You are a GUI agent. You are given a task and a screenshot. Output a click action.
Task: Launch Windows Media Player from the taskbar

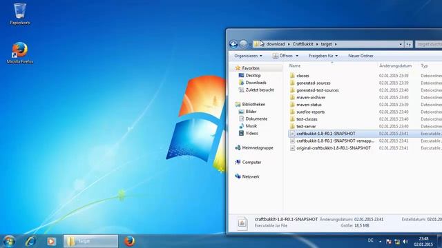pyautogui.click(x=51, y=241)
